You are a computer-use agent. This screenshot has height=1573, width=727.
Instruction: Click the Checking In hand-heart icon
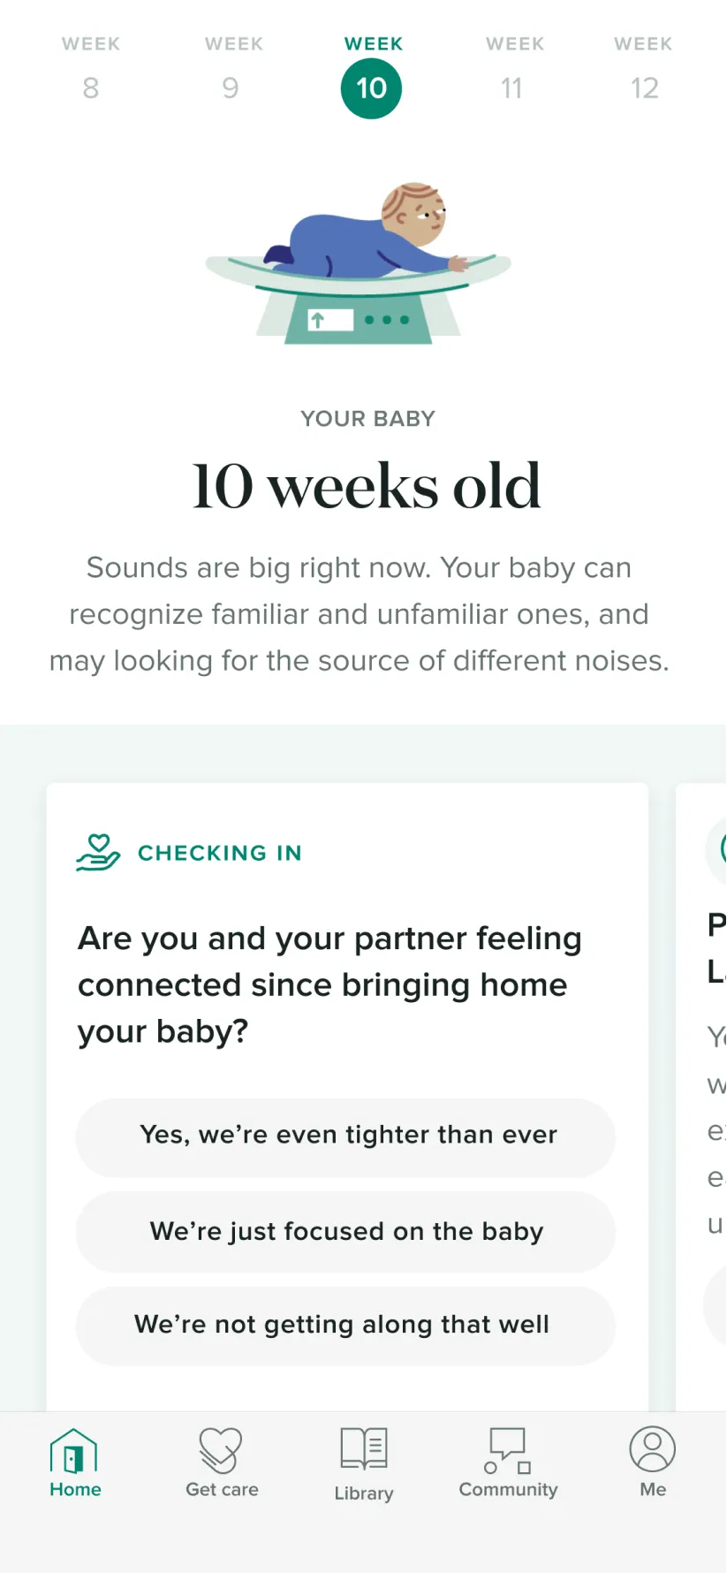(x=97, y=851)
